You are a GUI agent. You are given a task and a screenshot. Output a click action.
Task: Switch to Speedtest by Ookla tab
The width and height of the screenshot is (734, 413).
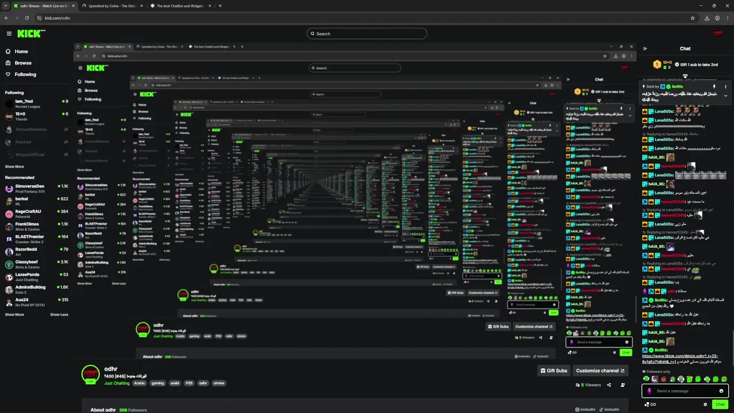tap(112, 6)
